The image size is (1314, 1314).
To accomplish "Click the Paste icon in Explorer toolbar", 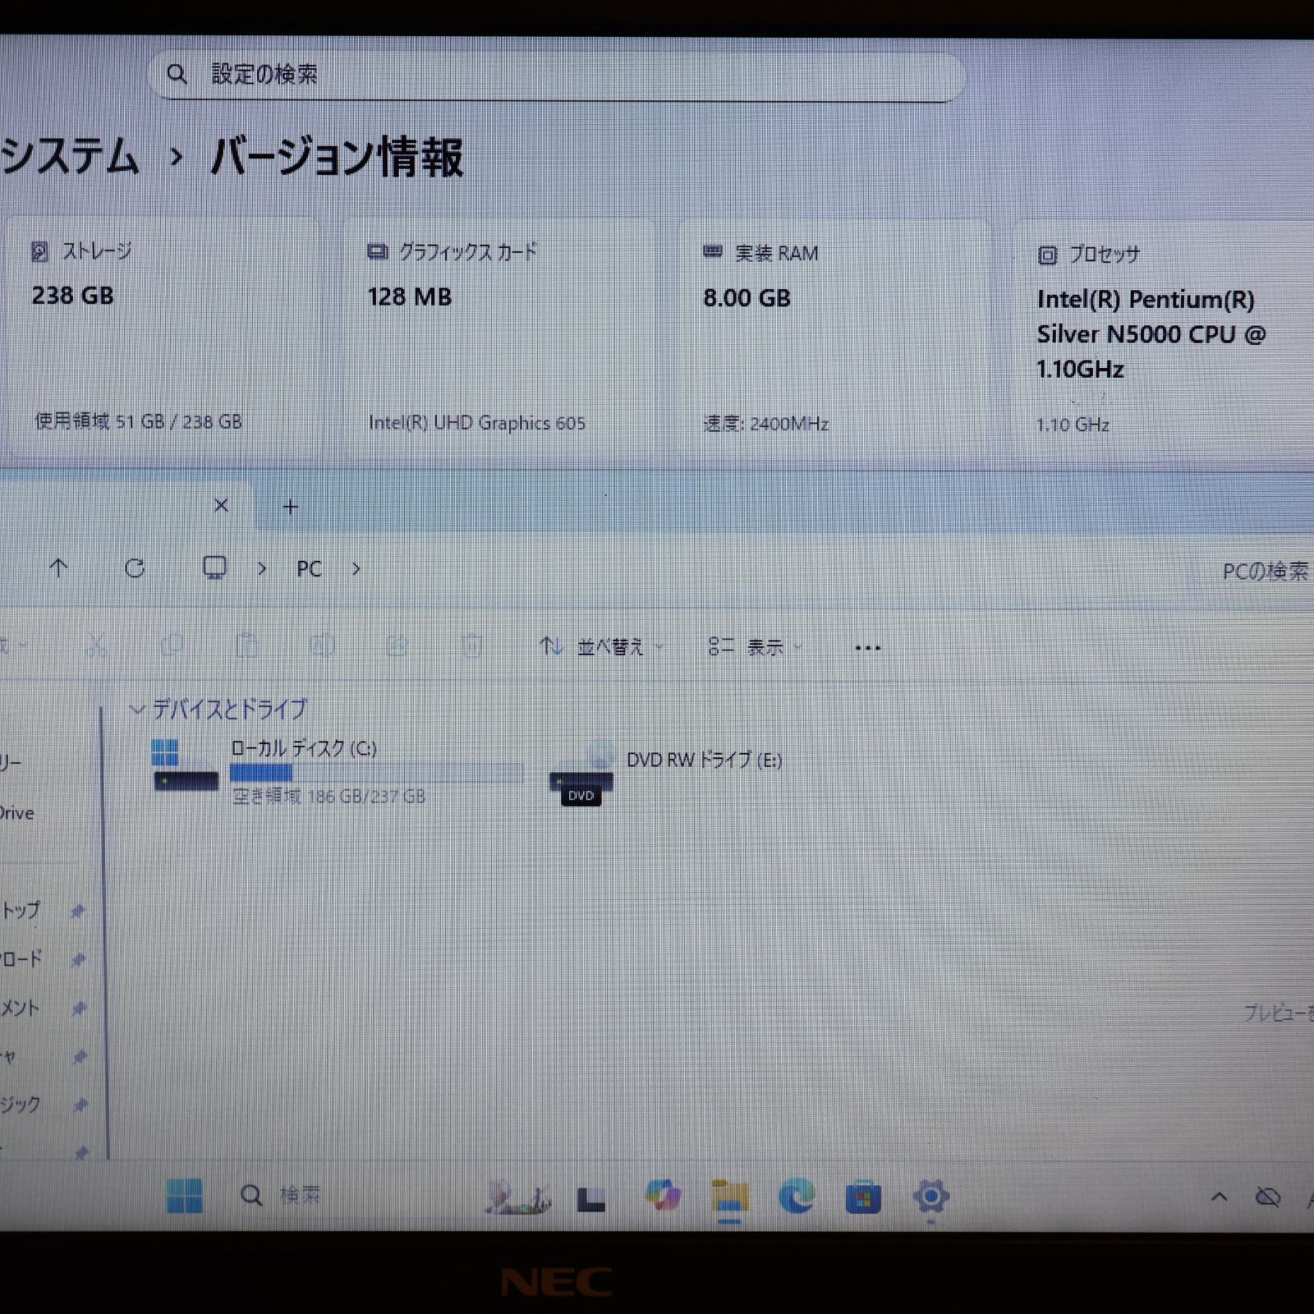I will point(246,647).
